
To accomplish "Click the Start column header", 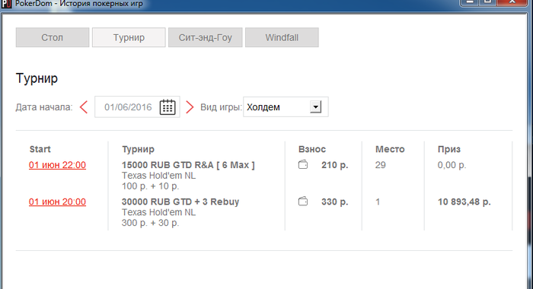I will tap(40, 149).
